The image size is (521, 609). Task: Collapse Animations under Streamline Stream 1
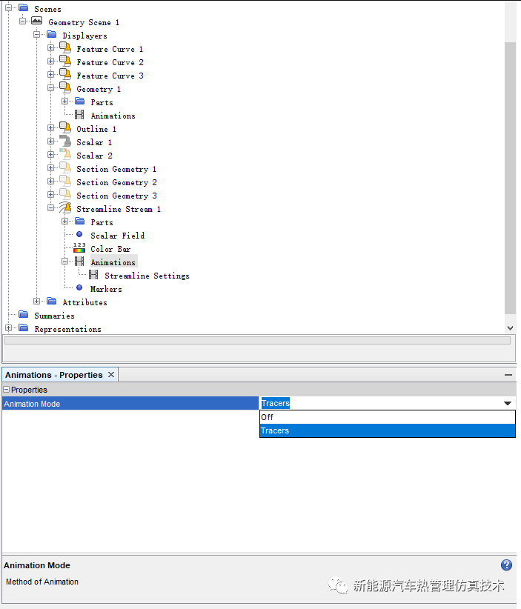coord(65,261)
